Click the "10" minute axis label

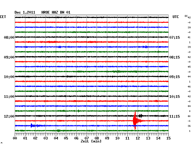(117, 138)
